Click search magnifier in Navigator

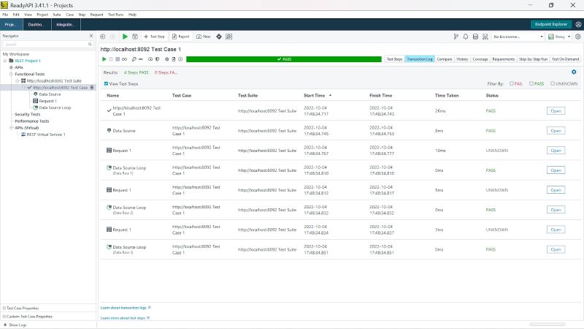click(90, 45)
